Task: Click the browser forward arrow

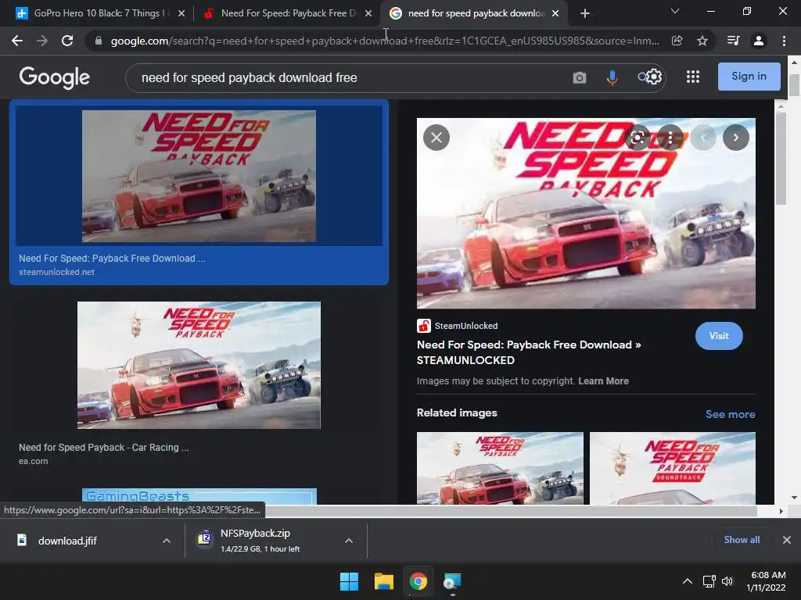Action: [42, 41]
